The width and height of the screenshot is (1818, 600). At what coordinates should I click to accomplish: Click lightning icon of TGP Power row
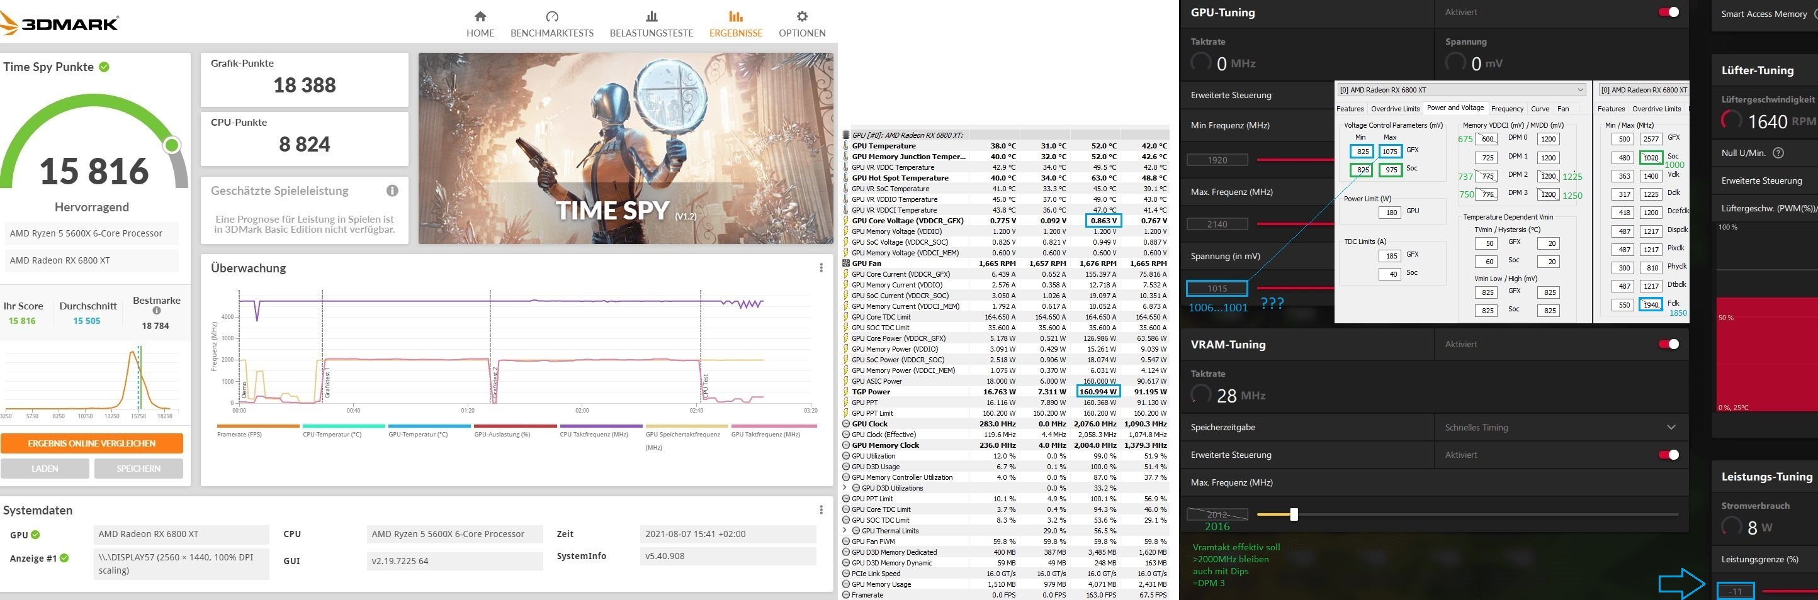(x=846, y=392)
